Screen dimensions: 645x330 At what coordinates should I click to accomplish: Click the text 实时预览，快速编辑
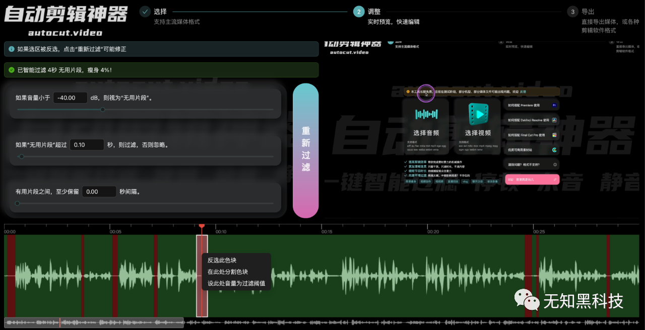pos(394,22)
